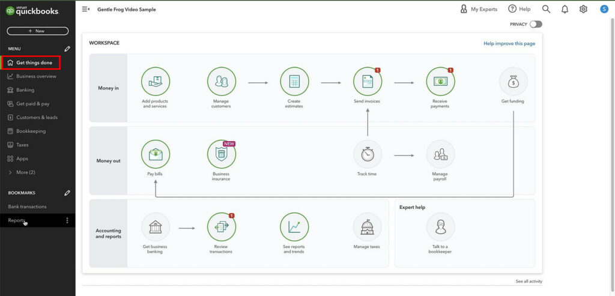Click the + New button
This screenshot has height=296, width=615.
tap(38, 31)
